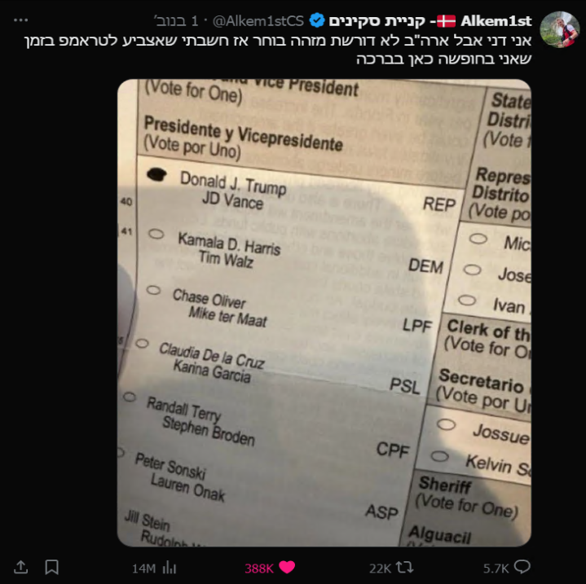Click the blue verified badge
The height and width of the screenshot is (584, 586).
(x=317, y=20)
